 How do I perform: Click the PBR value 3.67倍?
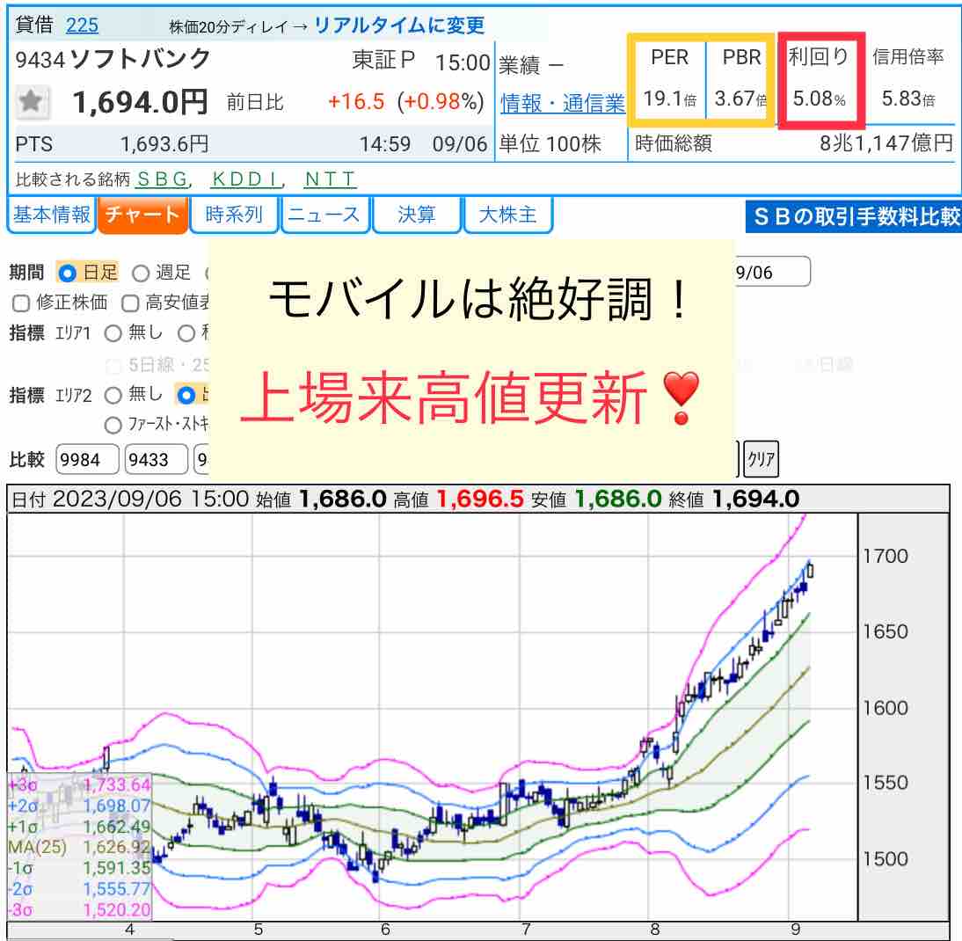[x=740, y=98]
